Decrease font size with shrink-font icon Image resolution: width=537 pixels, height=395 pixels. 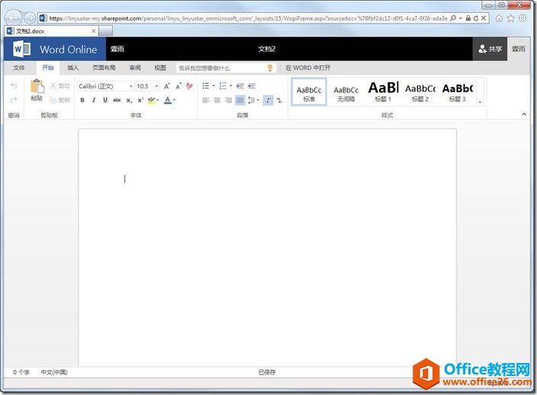pos(178,86)
